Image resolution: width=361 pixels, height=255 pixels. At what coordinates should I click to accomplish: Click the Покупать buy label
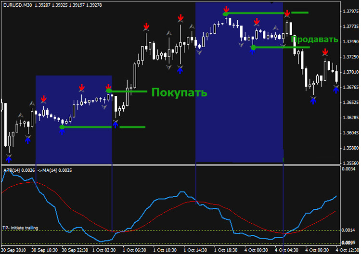179,92
